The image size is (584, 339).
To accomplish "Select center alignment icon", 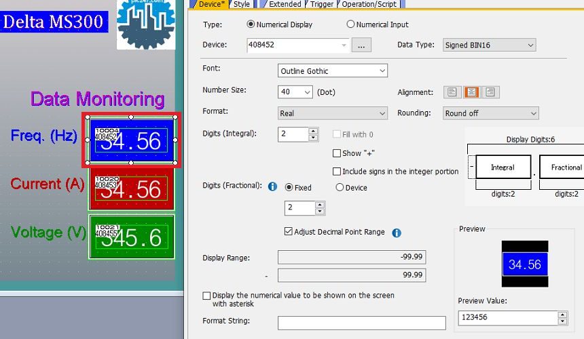I will point(471,92).
